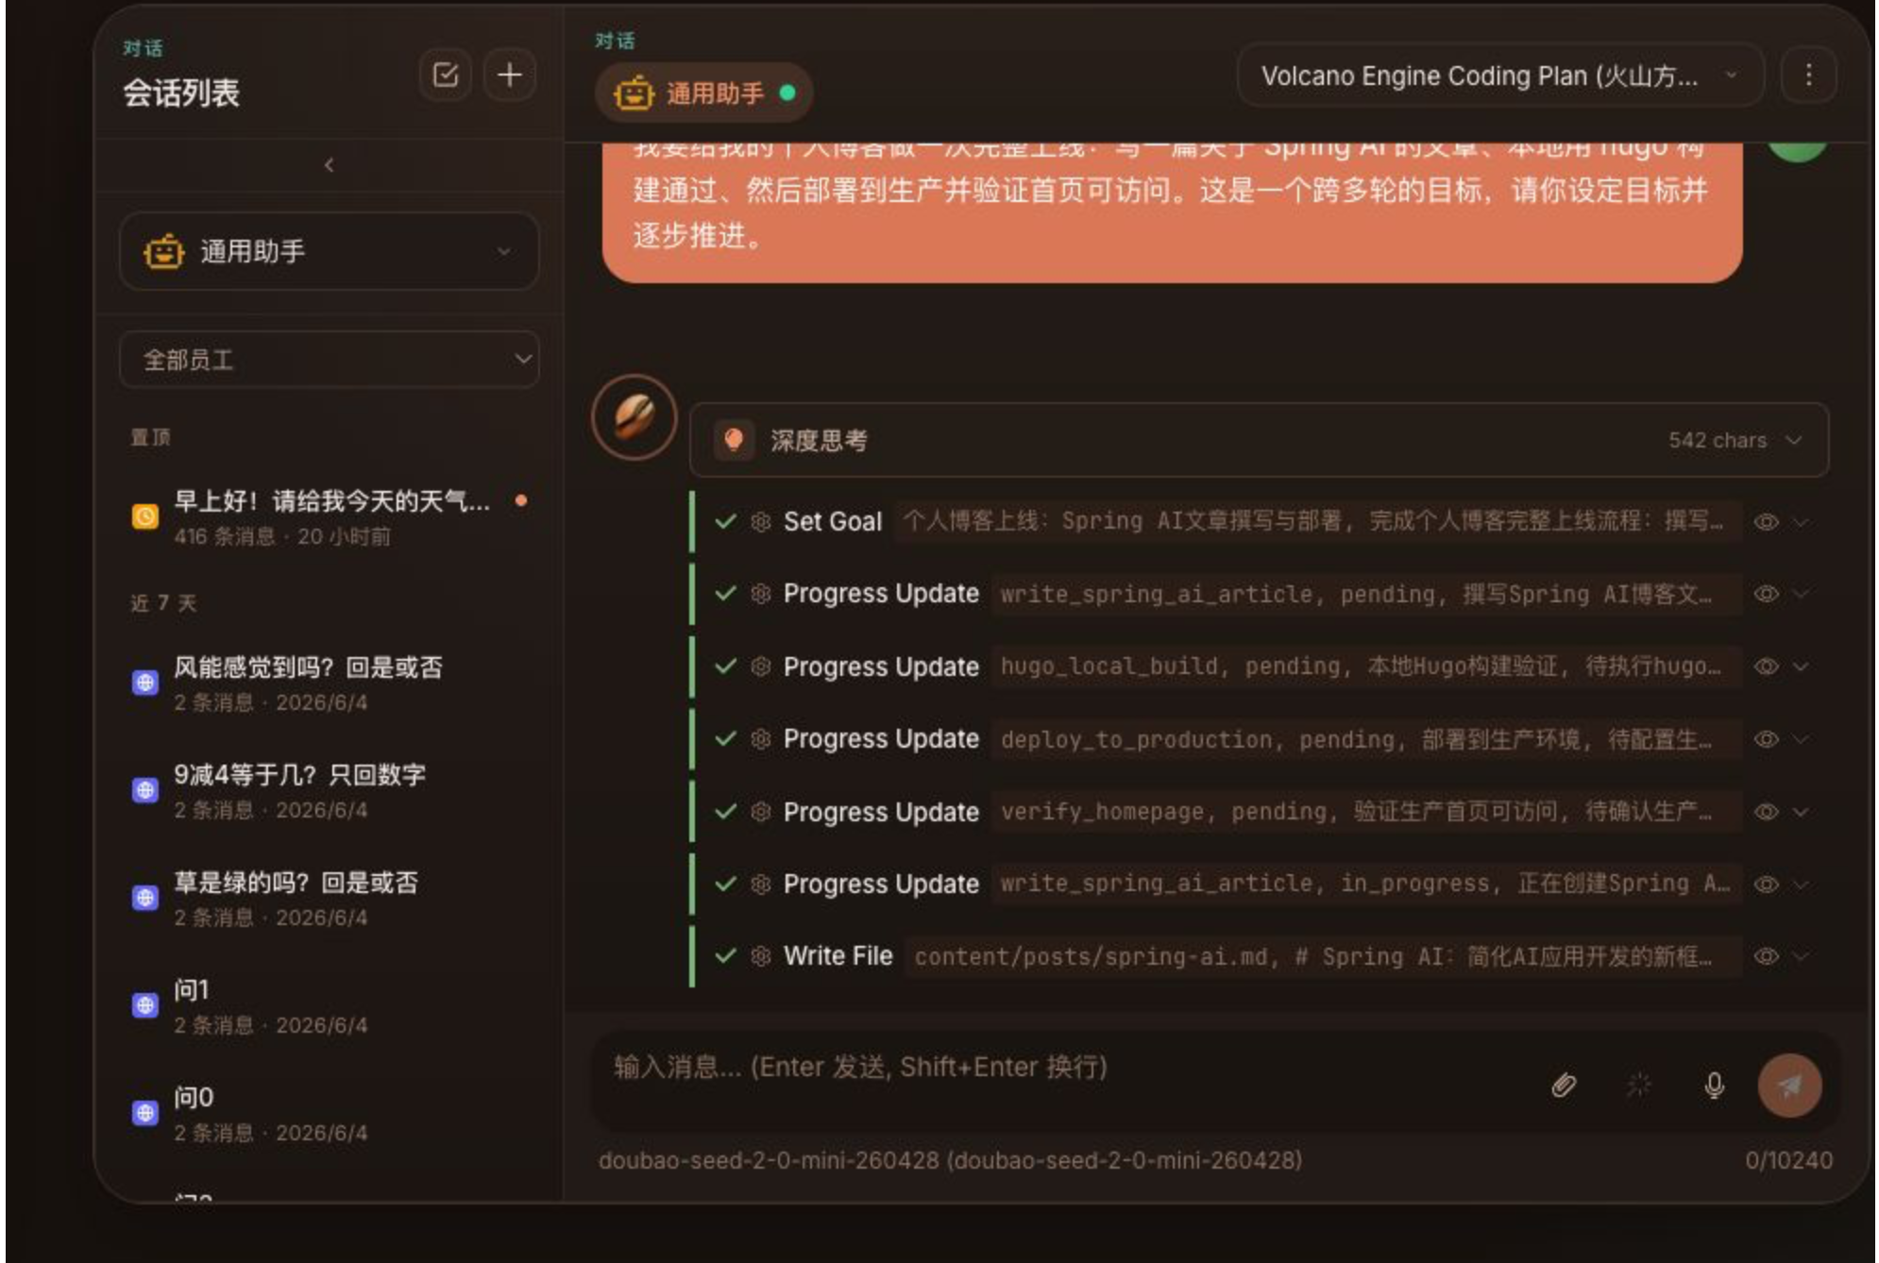Open pinned chat 早上好！请给我今天的天气
Viewport: 1879px width, 1263px height.
click(329, 517)
